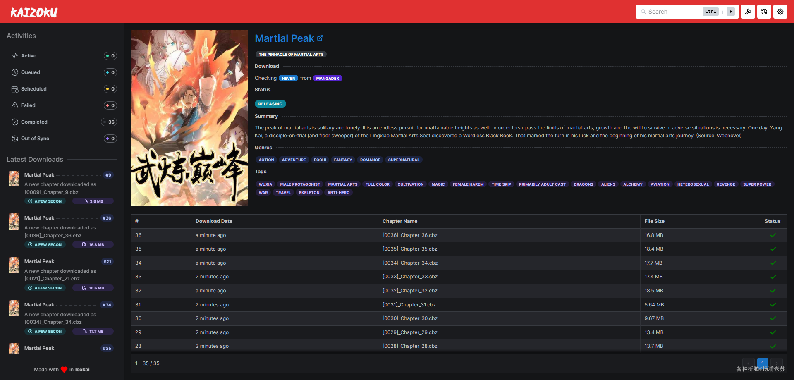Click the Completed checkmark circle icon
794x380 pixels.
pos(15,122)
